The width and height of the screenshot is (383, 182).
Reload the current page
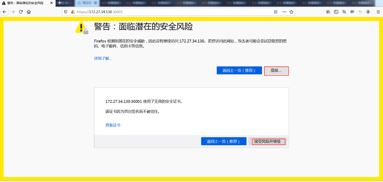click(21, 12)
